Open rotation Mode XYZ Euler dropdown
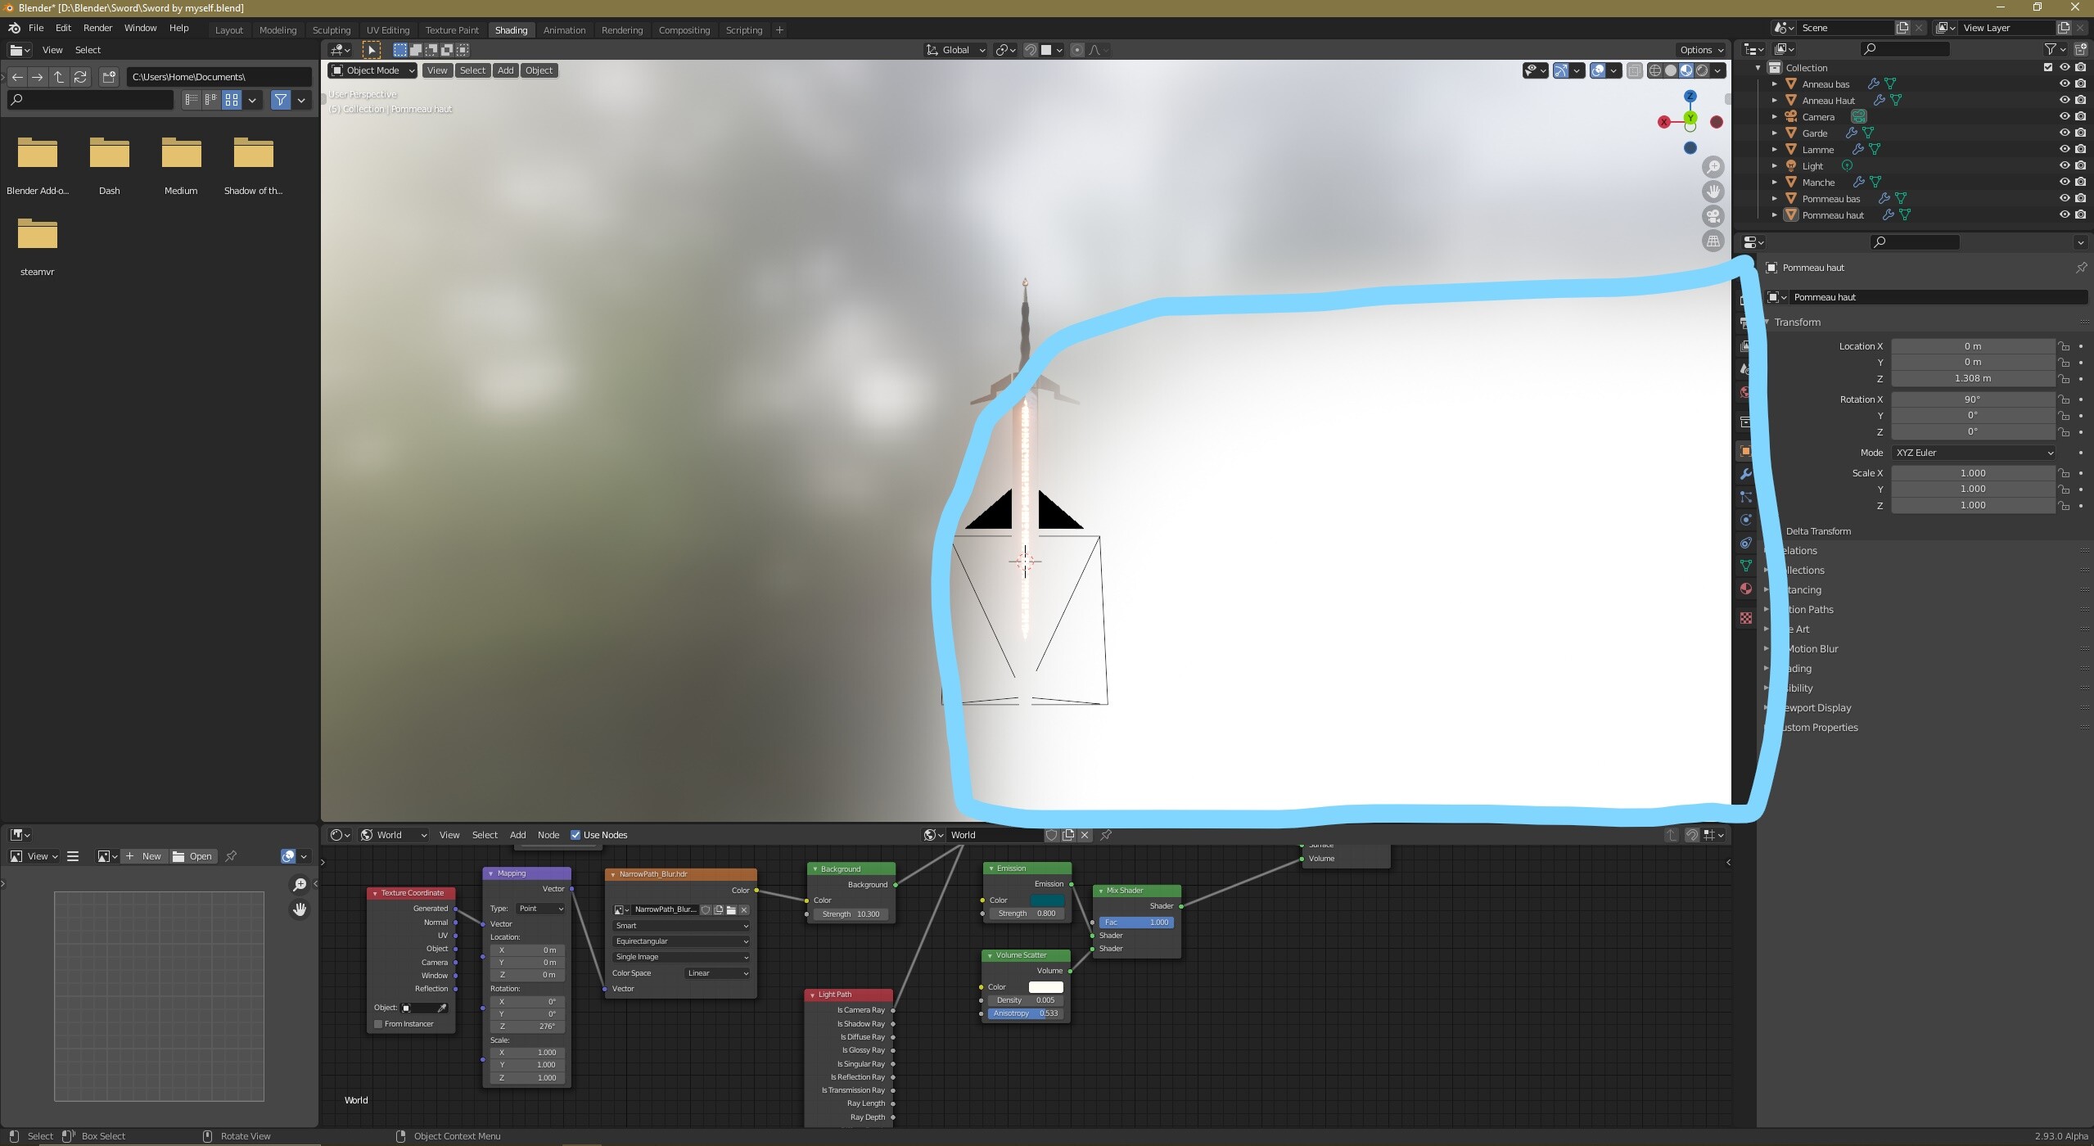The image size is (2094, 1146). (x=1973, y=453)
